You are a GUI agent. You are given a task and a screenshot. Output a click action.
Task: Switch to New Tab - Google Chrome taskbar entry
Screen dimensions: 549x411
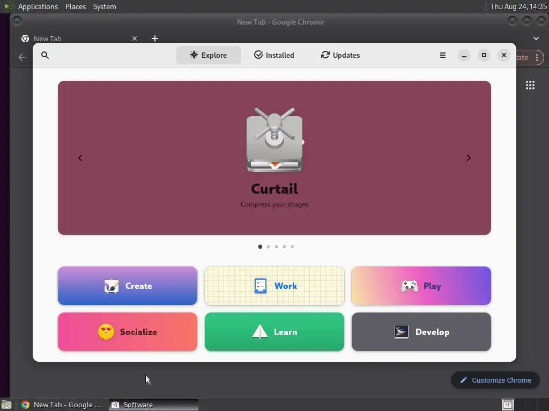(61, 405)
